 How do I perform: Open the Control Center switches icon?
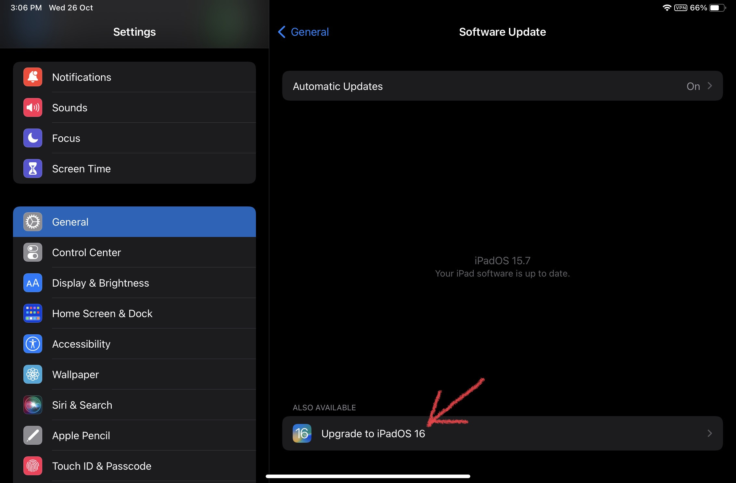tap(33, 252)
